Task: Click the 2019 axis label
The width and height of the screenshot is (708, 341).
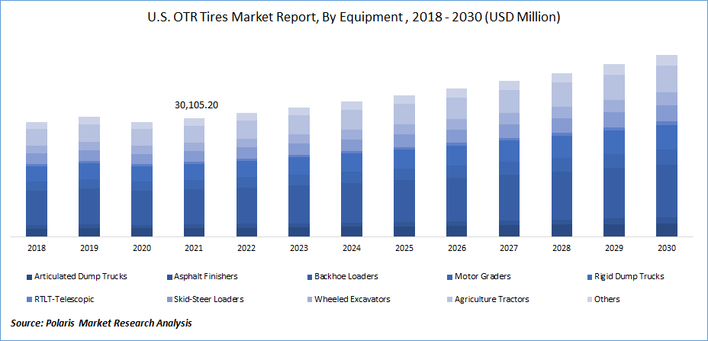Action: coord(89,249)
